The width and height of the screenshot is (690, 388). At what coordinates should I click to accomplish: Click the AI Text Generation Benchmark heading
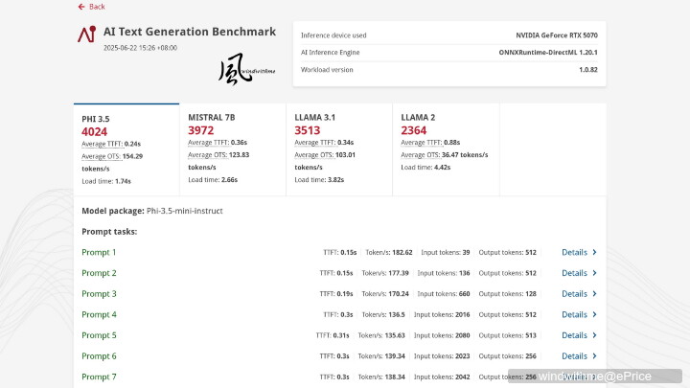[190, 32]
